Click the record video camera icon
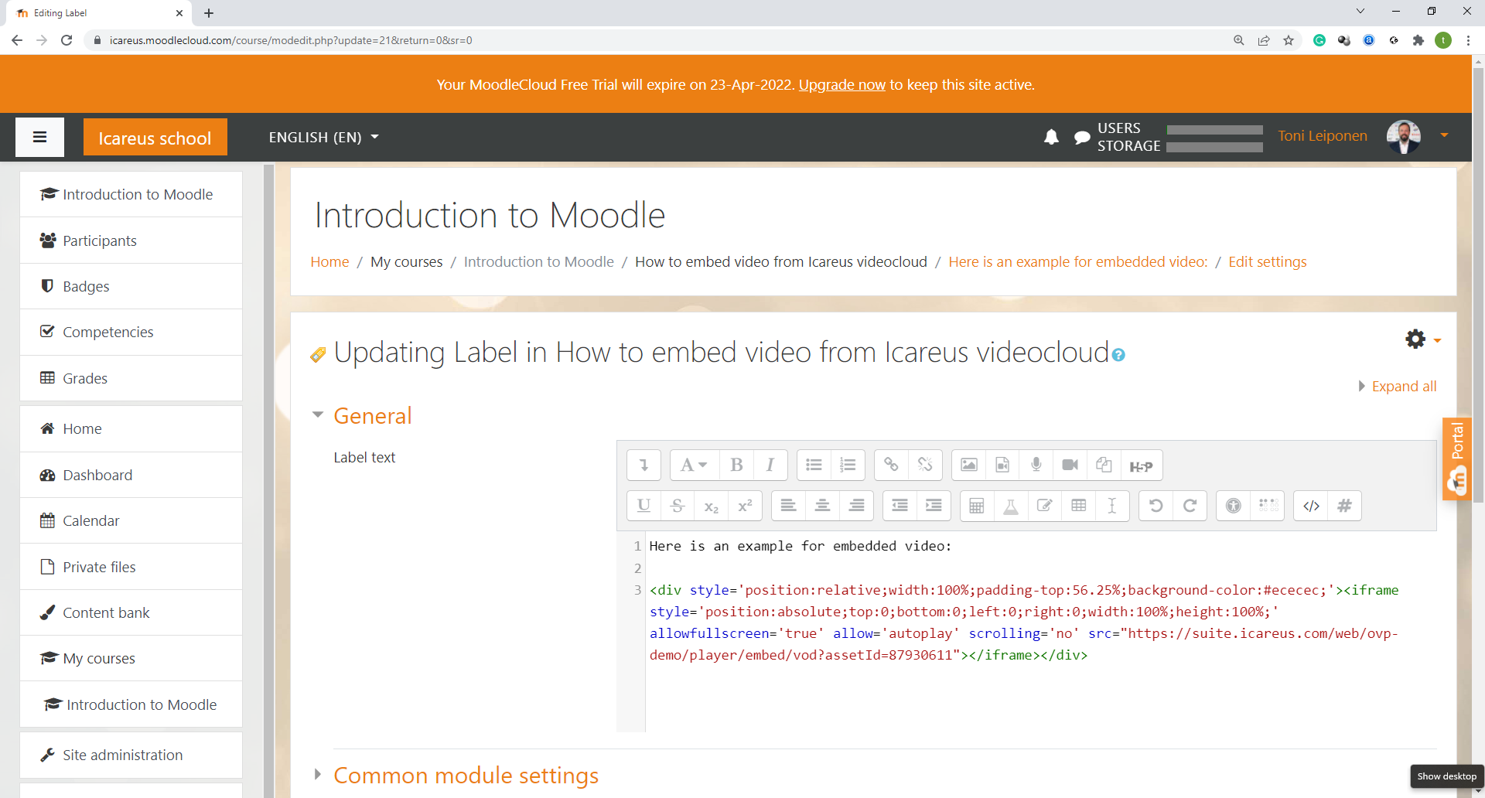This screenshot has height=798, width=1485. [x=1070, y=465]
